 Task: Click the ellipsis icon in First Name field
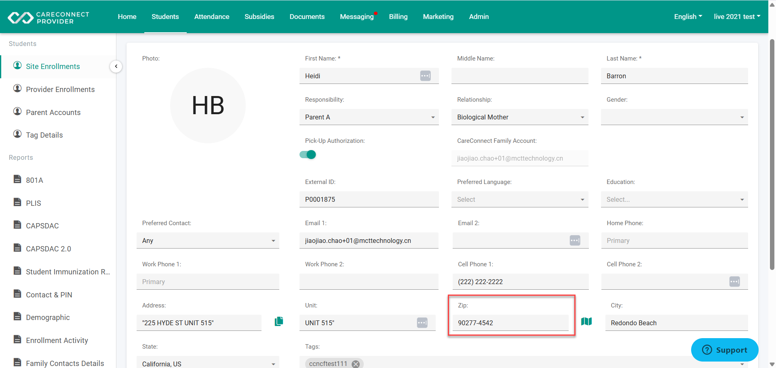[x=425, y=76]
